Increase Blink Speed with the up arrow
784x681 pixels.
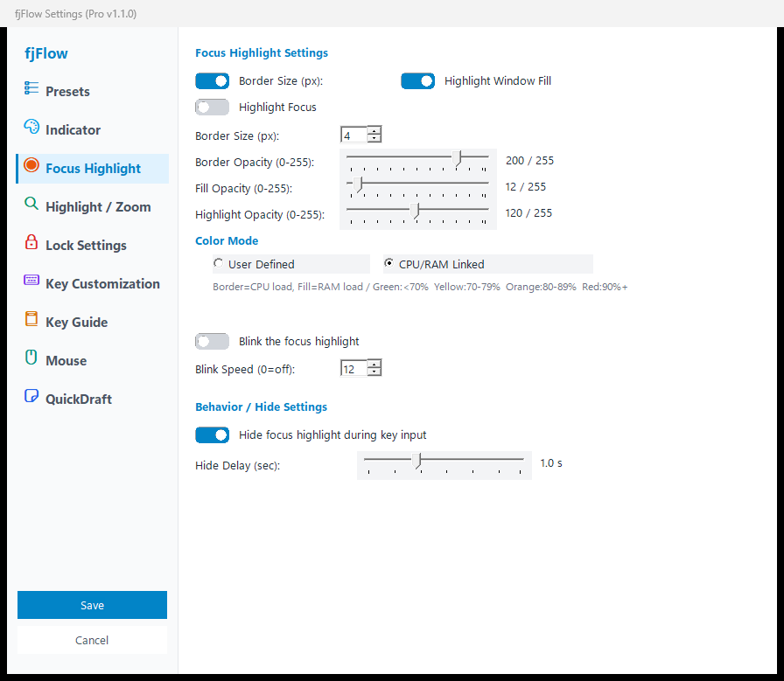(374, 365)
